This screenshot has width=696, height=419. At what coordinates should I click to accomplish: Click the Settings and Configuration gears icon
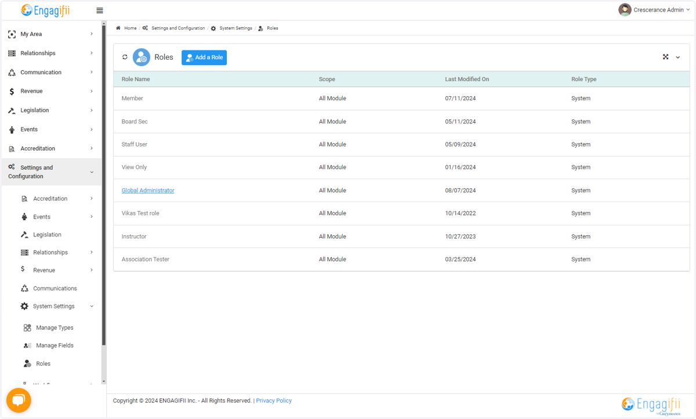[12, 167]
